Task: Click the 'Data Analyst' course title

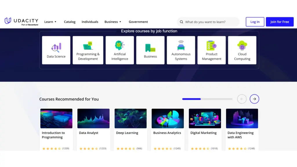Action: coord(88,133)
